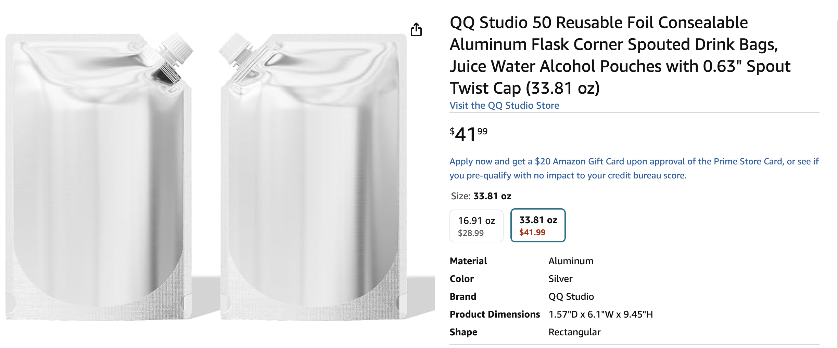The height and width of the screenshot is (348, 838).
Task: Click the Color row label
Action: point(461,279)
